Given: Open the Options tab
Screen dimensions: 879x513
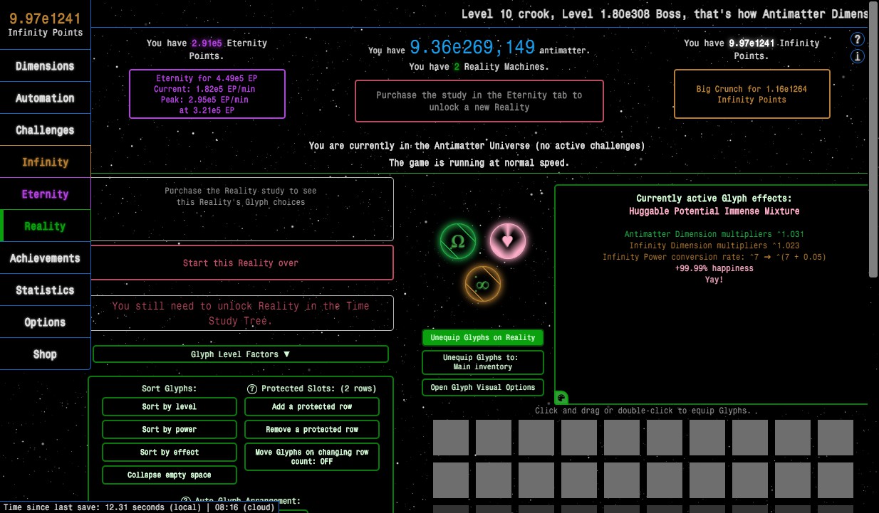Looking at the screenshot, I should pyautogui.click(x=45, y=322).
